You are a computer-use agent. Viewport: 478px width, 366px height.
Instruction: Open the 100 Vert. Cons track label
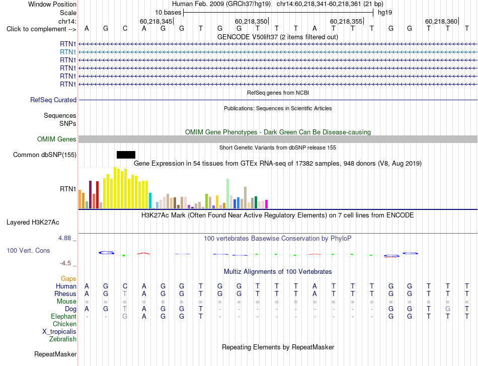28,250
